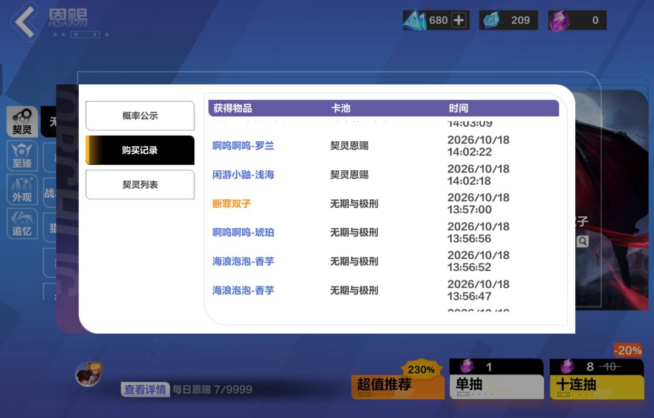Open the 契灵列表 tab
This screenshot has width=654, height=418.
(140, 184)
